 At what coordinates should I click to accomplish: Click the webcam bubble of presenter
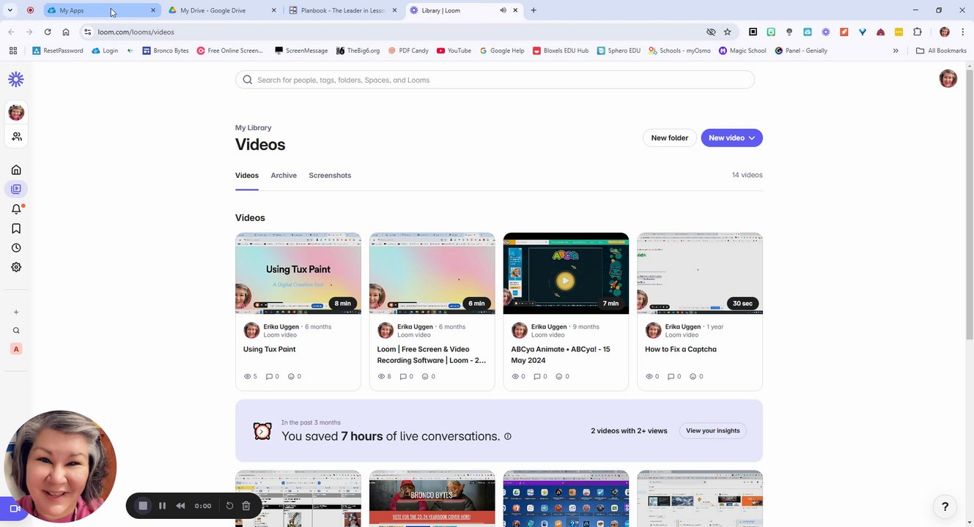(x=60, y=466)
